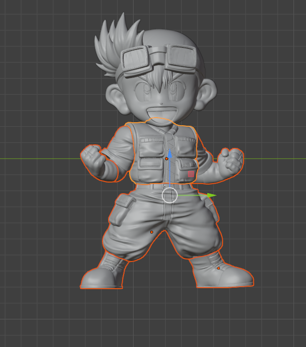Image resolution: width=306 pixels, height=347 pixels.
Task: Select the character's baggy pants object
Action: (x=162, y=223)
